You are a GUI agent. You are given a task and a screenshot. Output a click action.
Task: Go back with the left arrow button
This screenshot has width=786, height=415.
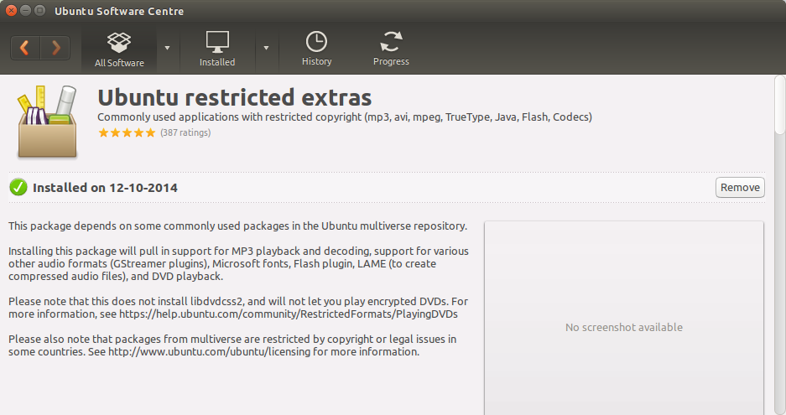coord(25,48)
